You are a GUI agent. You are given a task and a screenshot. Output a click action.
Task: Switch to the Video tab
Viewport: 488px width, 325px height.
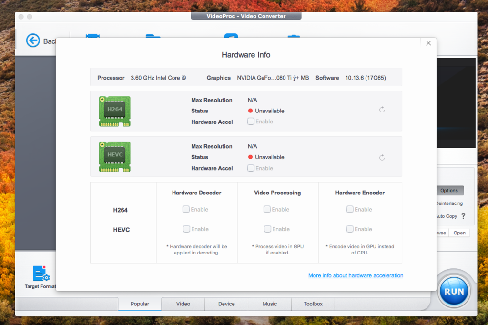(183, 304)
